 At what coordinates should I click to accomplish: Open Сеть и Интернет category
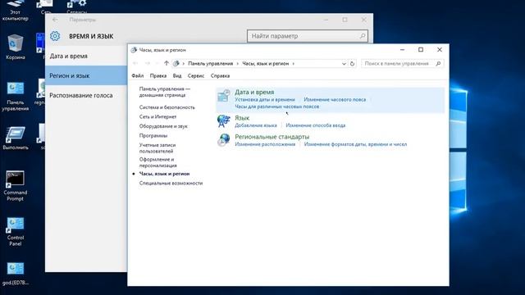(157, 116)
